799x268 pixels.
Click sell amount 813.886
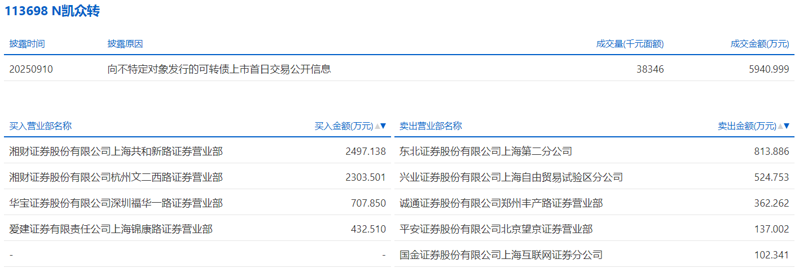pyautogui.click(x=771, y=151)
